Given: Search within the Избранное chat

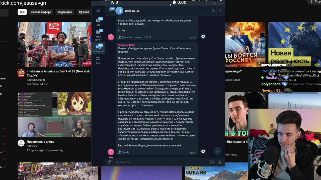Looking at the screenshot, I should point(213,11).
